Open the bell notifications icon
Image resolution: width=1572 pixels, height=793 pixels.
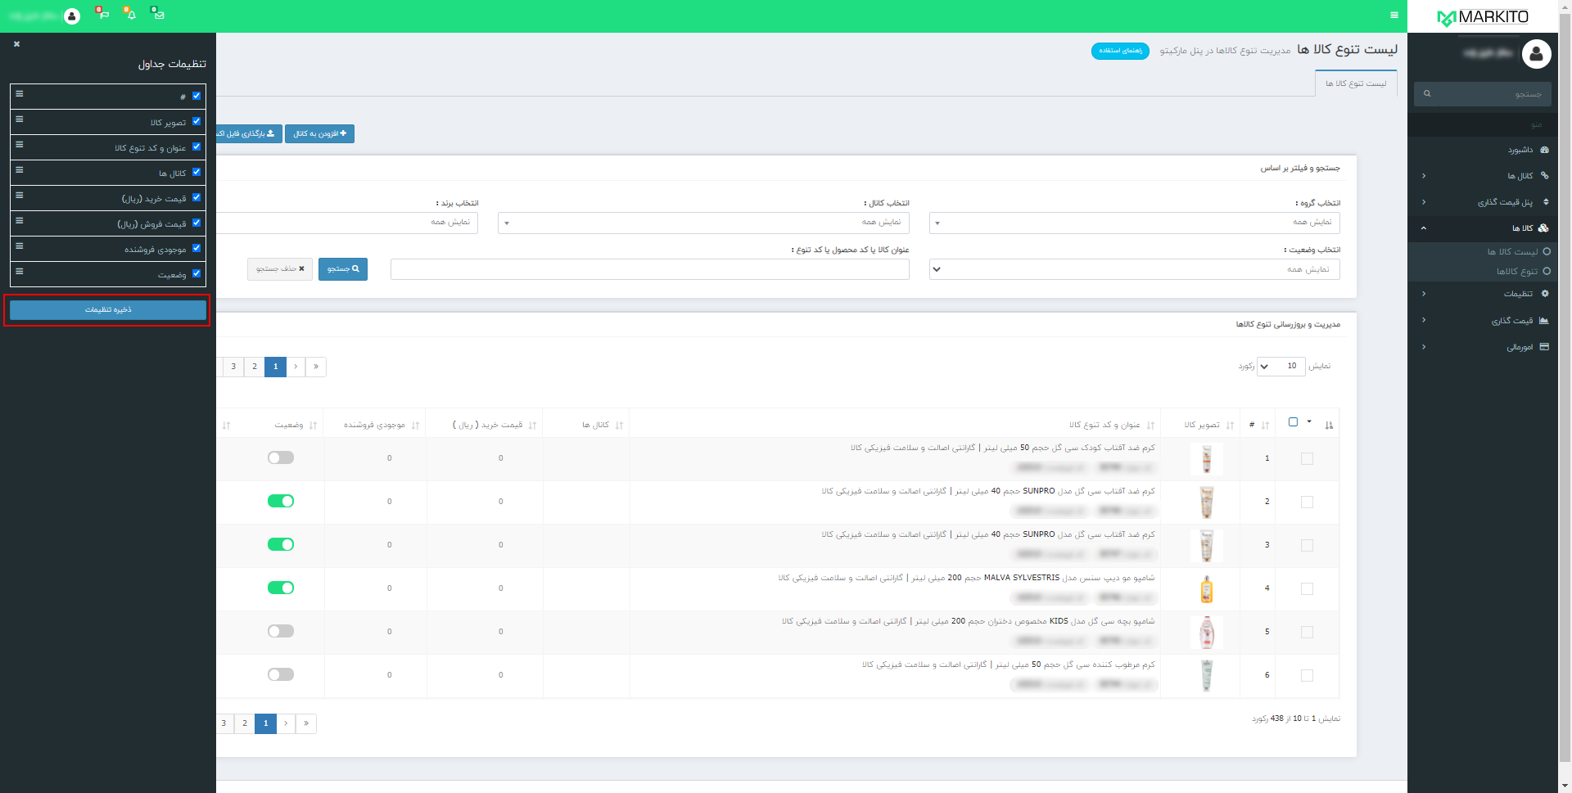(130, 14)
